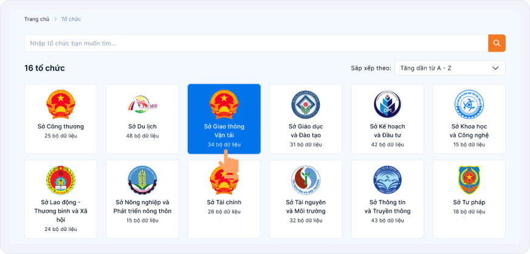The image size is (530, 254).
Task: Open Sở Tư pháp title
Action: [x=469, y=203]
